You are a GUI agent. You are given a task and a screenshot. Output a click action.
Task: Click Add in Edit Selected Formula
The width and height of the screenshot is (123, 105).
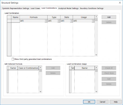click(53, 68)
